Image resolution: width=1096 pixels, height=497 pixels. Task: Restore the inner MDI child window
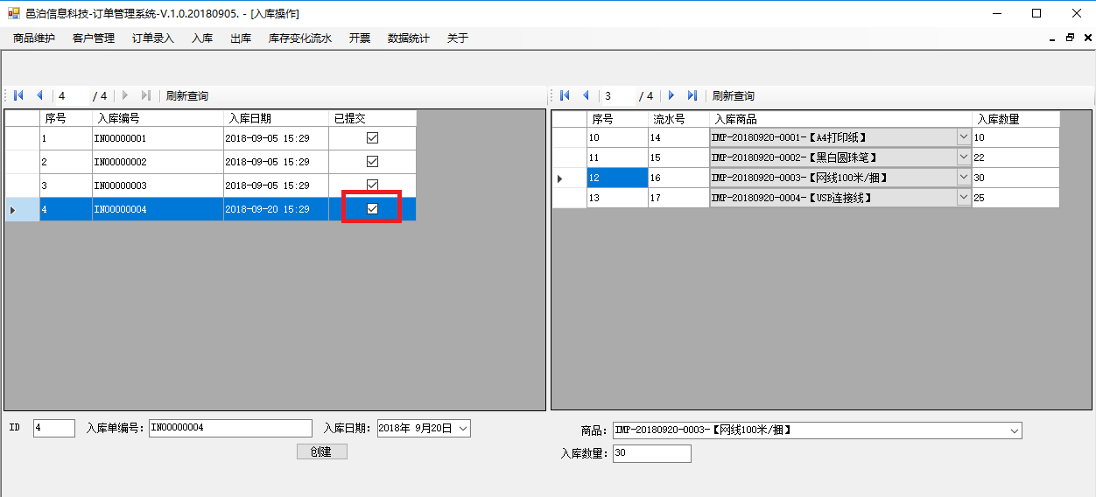tap(1070, 38)
